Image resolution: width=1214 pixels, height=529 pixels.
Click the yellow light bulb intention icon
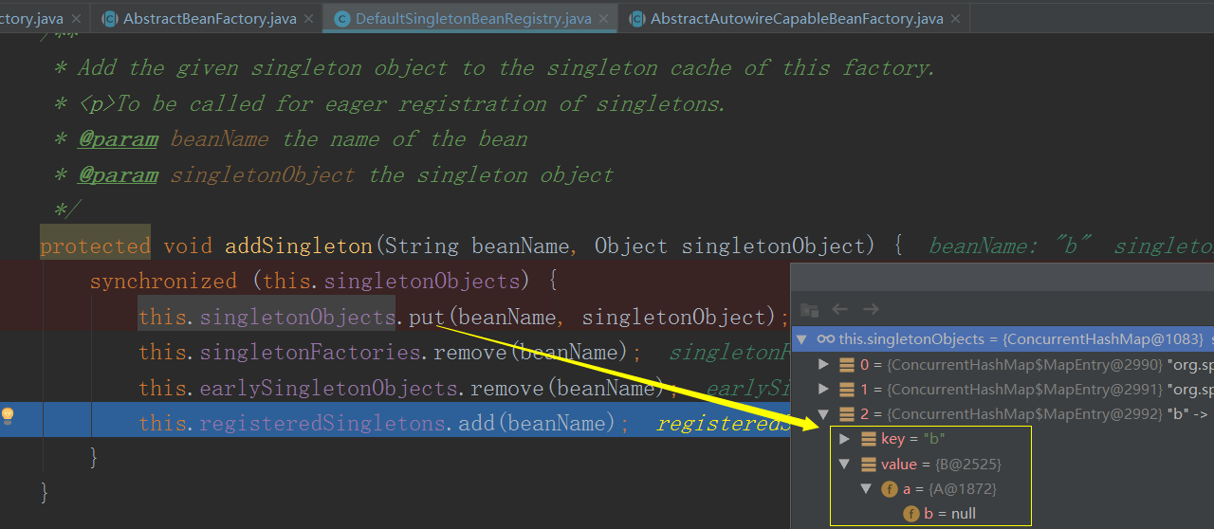[8, 415]
